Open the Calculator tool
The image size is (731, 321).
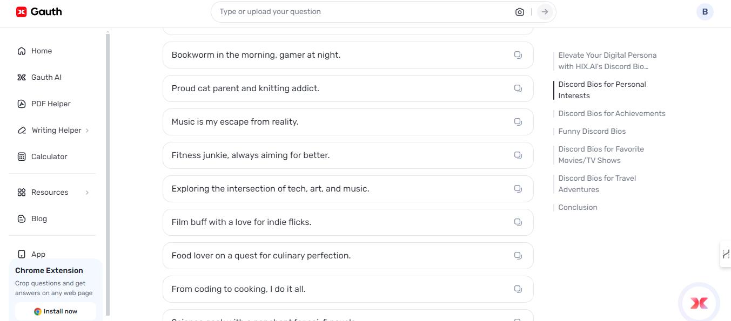click(49, 156)
